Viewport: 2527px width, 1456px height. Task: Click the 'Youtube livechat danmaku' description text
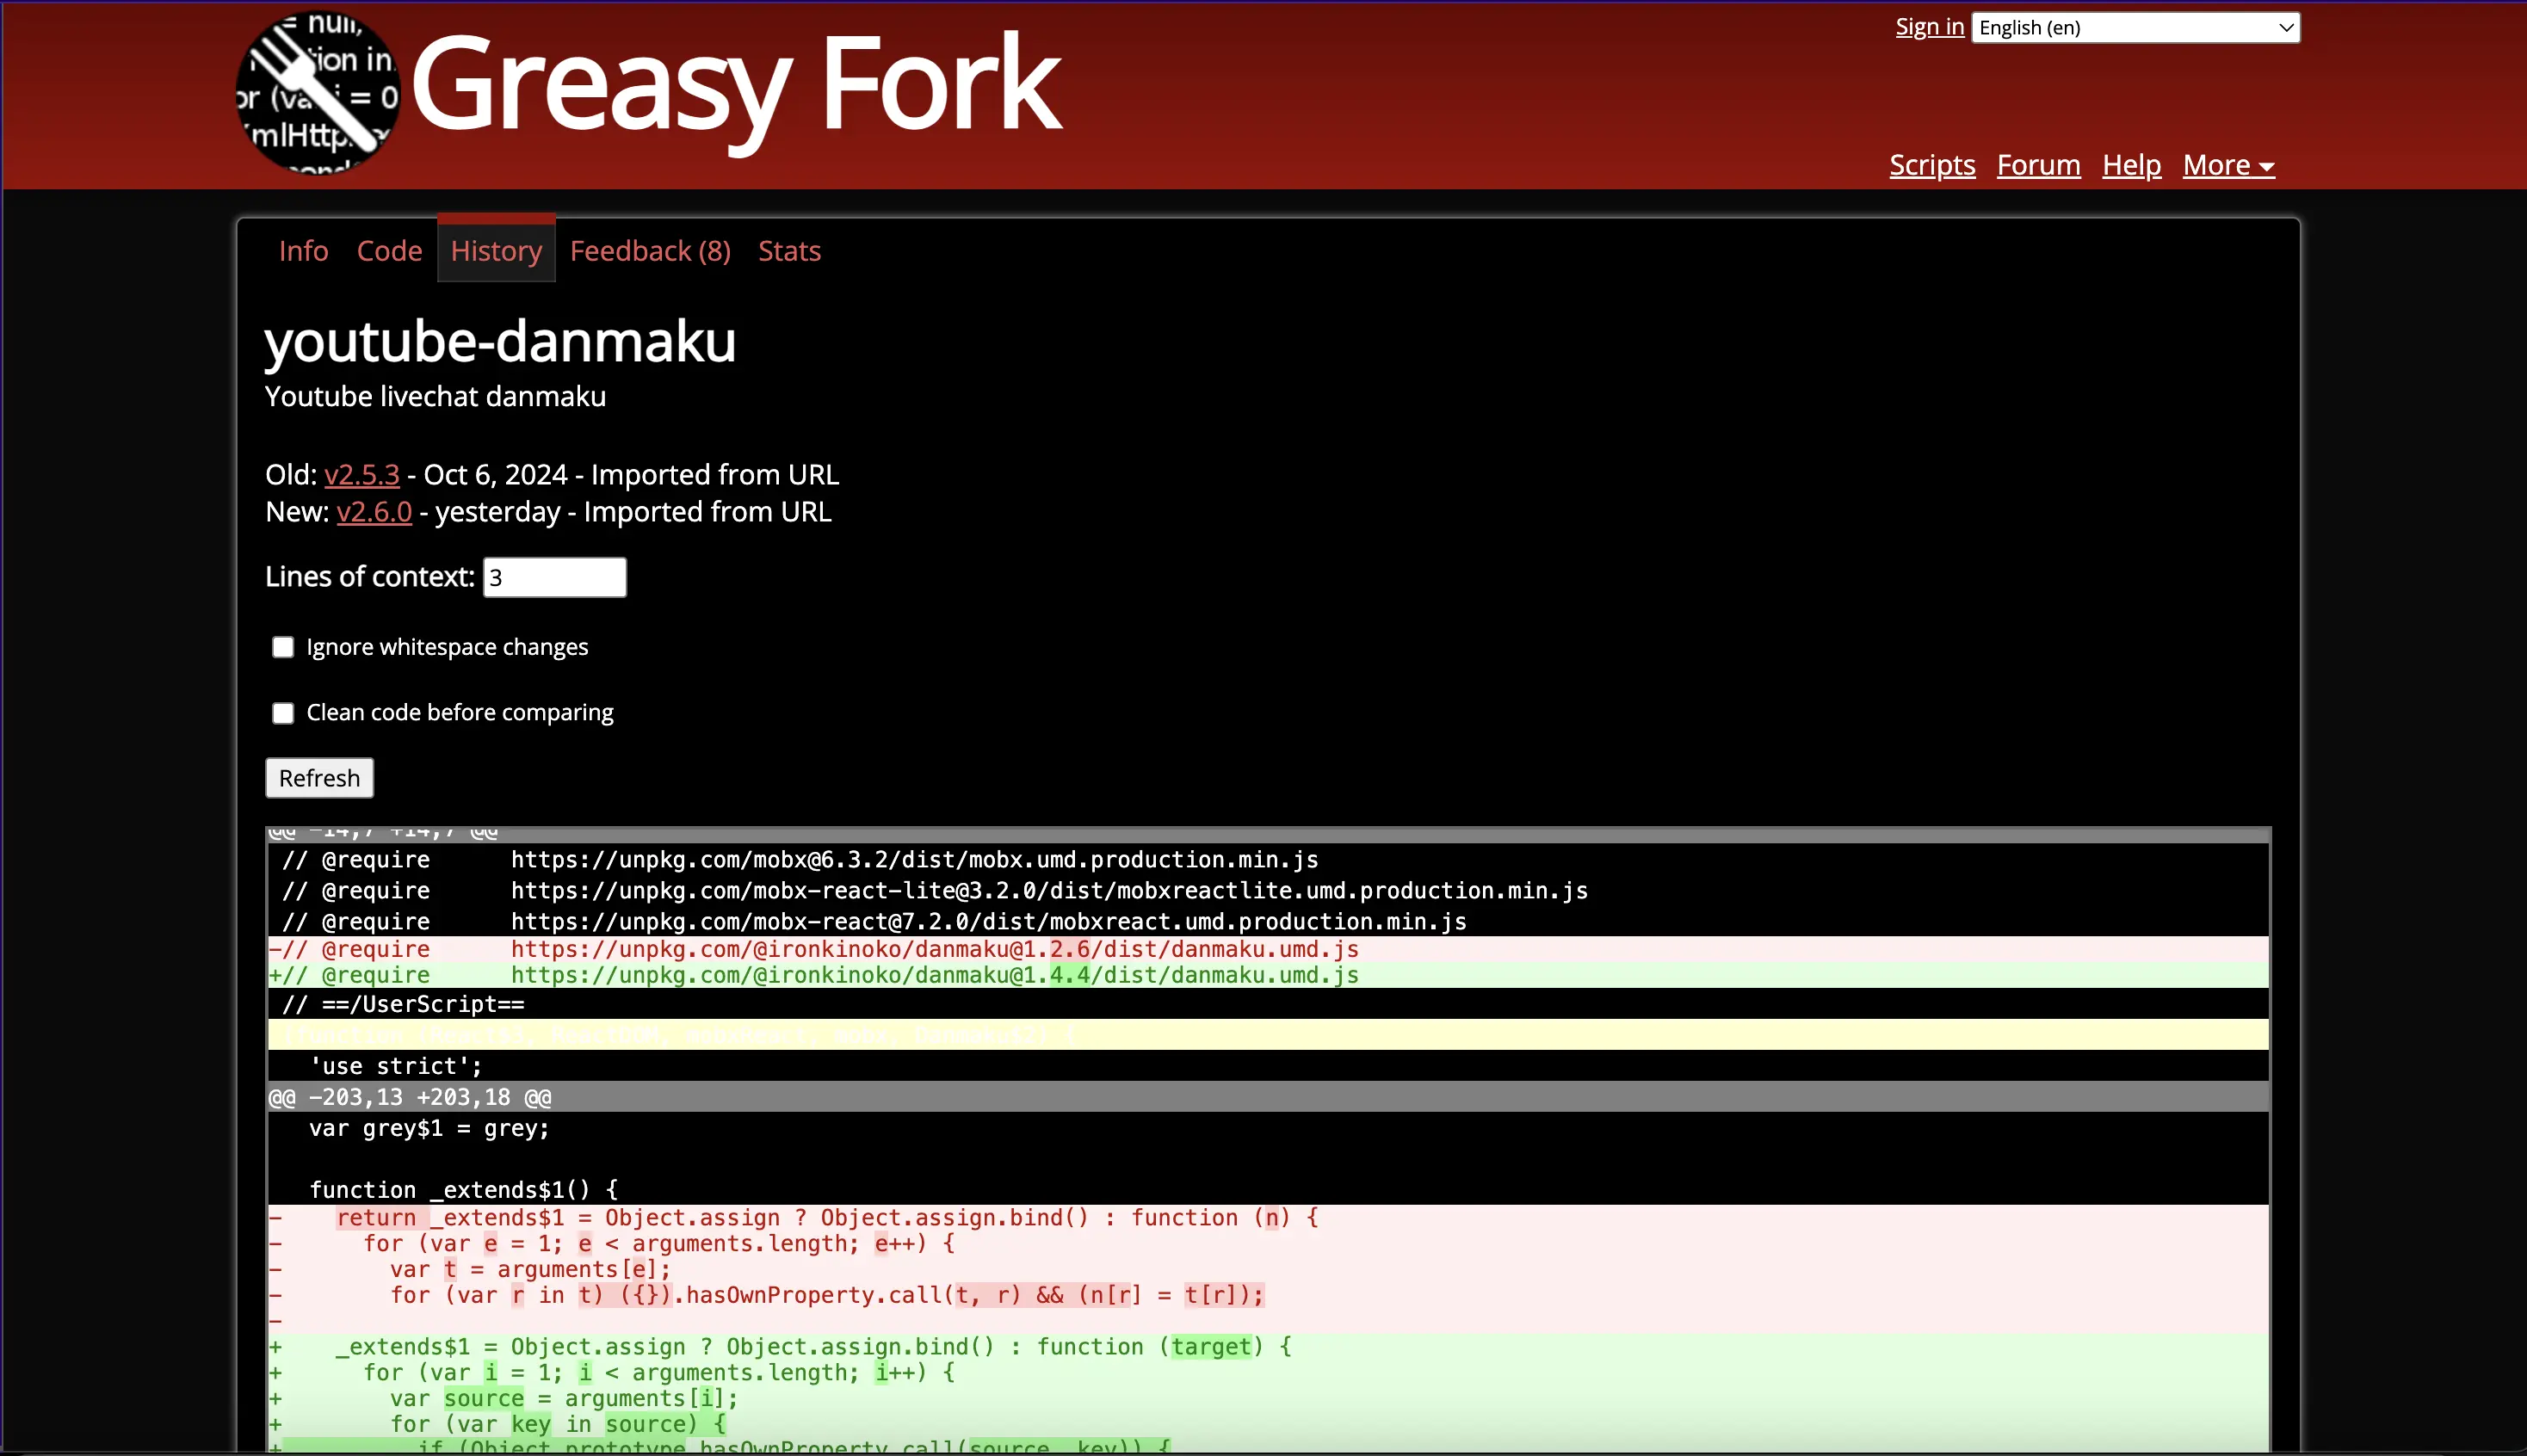tap(435, 397)
